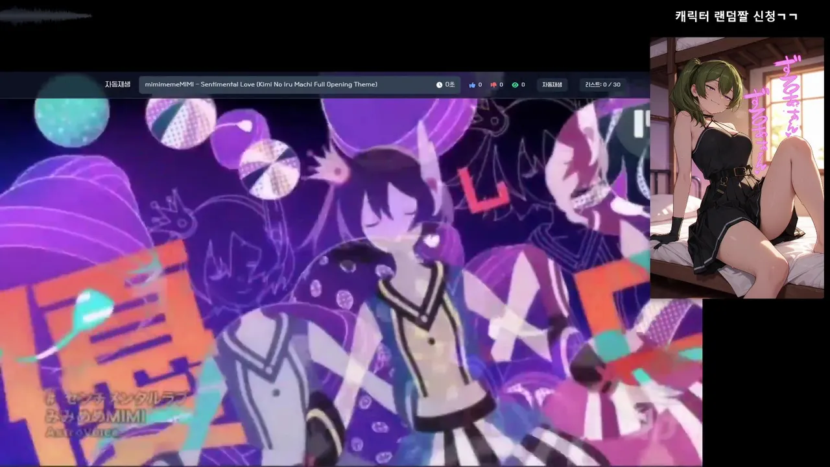Click the thumbs-down dislike icon
Viewport: 830px width, 467px height.
coord(493,85)
